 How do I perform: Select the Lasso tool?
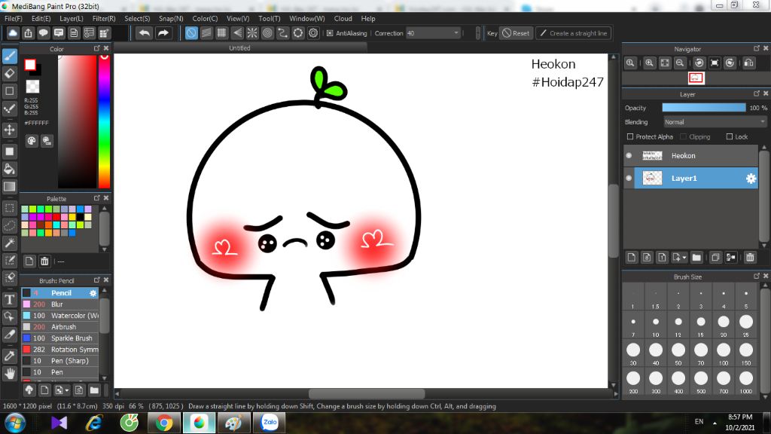[9, 226]
